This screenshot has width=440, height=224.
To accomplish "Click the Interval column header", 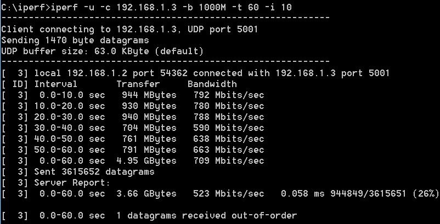I will pos(55,84).
